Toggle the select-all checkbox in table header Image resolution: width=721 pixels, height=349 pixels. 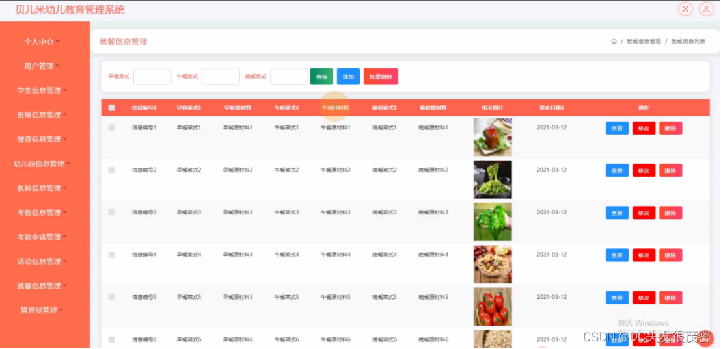click(x=112, y=108)
